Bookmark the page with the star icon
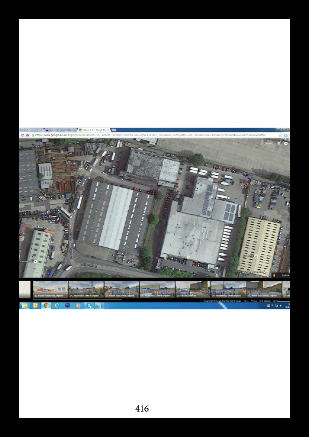This screenshot has height=437, width=309. [x=280, y=135]
